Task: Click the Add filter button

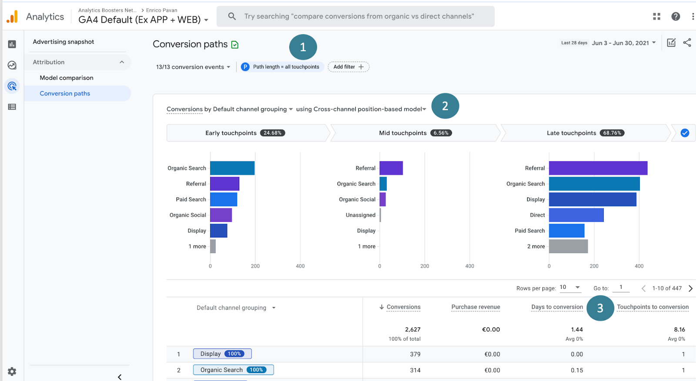Action: 348,67
